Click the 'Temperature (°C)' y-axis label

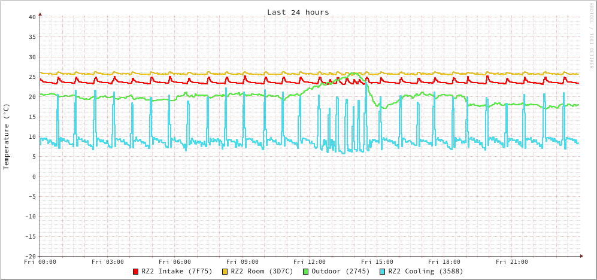[x=7, y=136]
